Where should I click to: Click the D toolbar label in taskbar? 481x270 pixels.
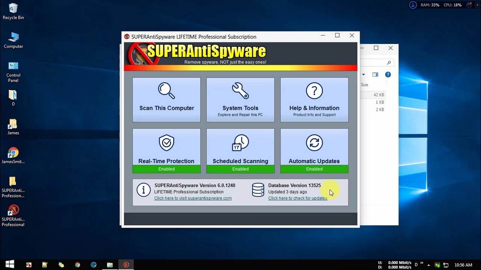click(416, 265)
